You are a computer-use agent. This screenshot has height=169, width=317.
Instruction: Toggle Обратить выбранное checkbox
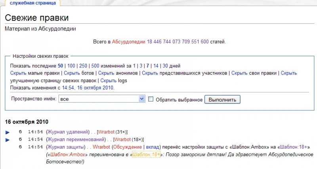click(151, 99)
